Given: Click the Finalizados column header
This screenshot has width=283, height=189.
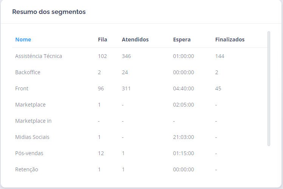Looking at the screenshot, I should pyautogui.click(x=230, y=40).
